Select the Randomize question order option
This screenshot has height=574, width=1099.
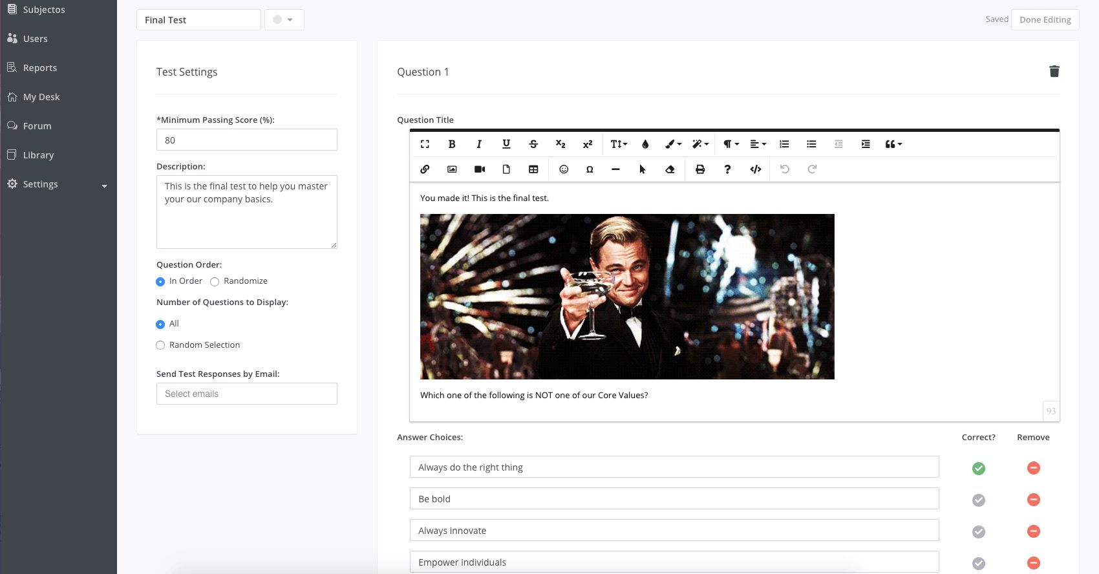[215, 282]
